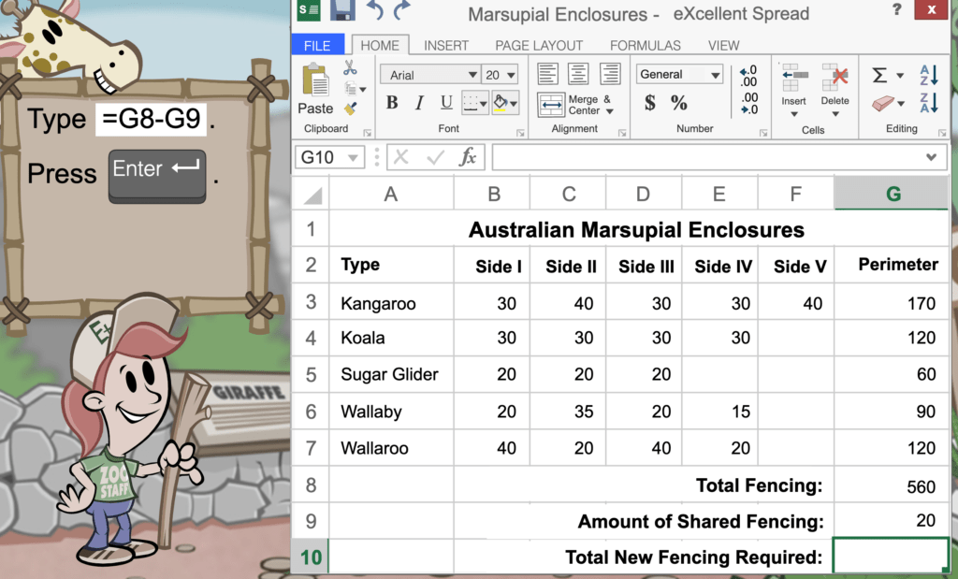Viewport: 958px width, 579px height.
Task: Open the General number format dropdown
Action: 678,74
